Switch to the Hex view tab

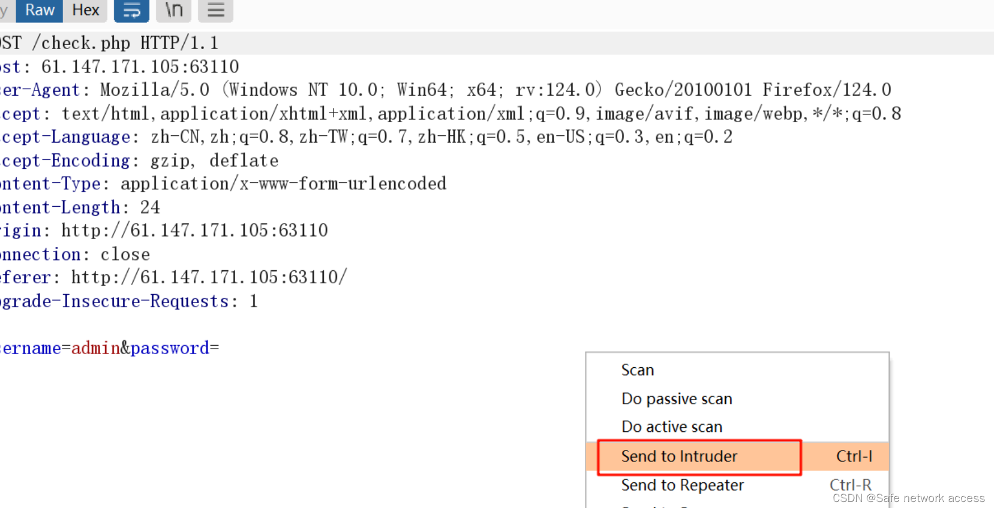85,10
